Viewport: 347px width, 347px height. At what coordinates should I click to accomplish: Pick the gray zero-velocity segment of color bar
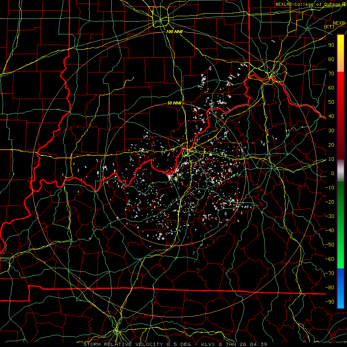tap(340, 171)
